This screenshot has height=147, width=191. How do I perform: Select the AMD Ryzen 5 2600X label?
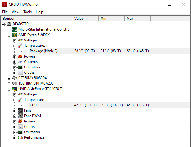[x=34, y=35]
